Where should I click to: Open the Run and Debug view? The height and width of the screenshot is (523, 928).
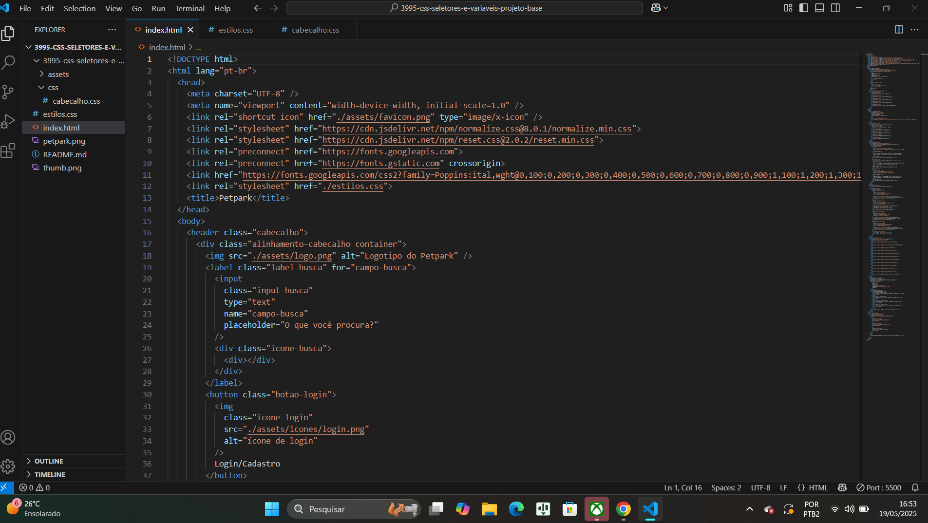tap(8, 121)
